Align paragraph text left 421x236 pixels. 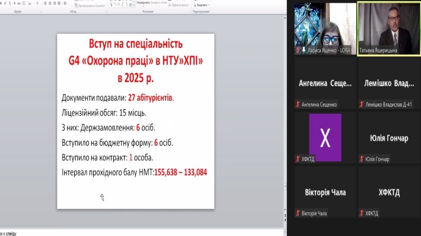[x=45, y=3]
